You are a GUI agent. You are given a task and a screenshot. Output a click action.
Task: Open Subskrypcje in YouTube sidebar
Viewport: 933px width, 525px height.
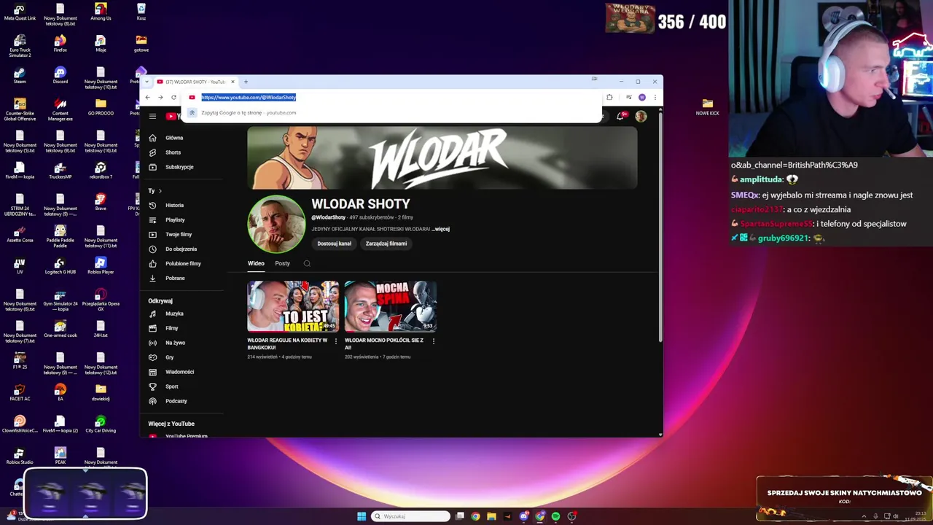pyautogui.click(x=181, y=167)
